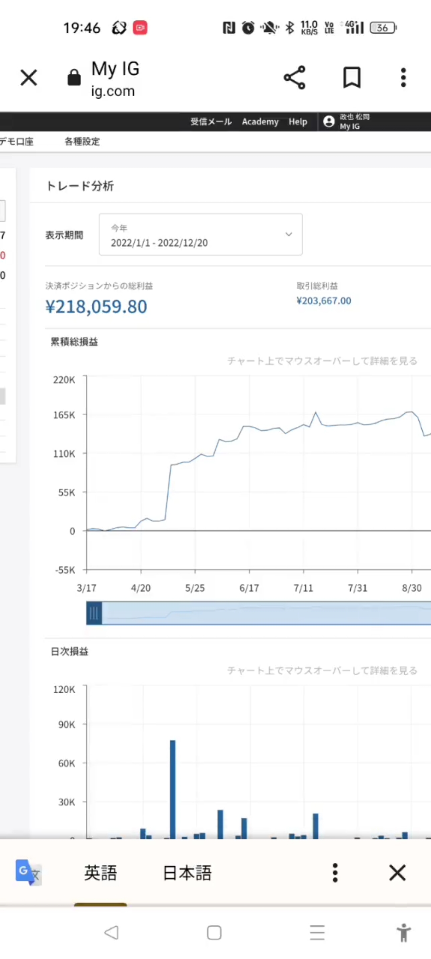Open the account profile icon
This screenshot has width=431, height=959.
329,121
